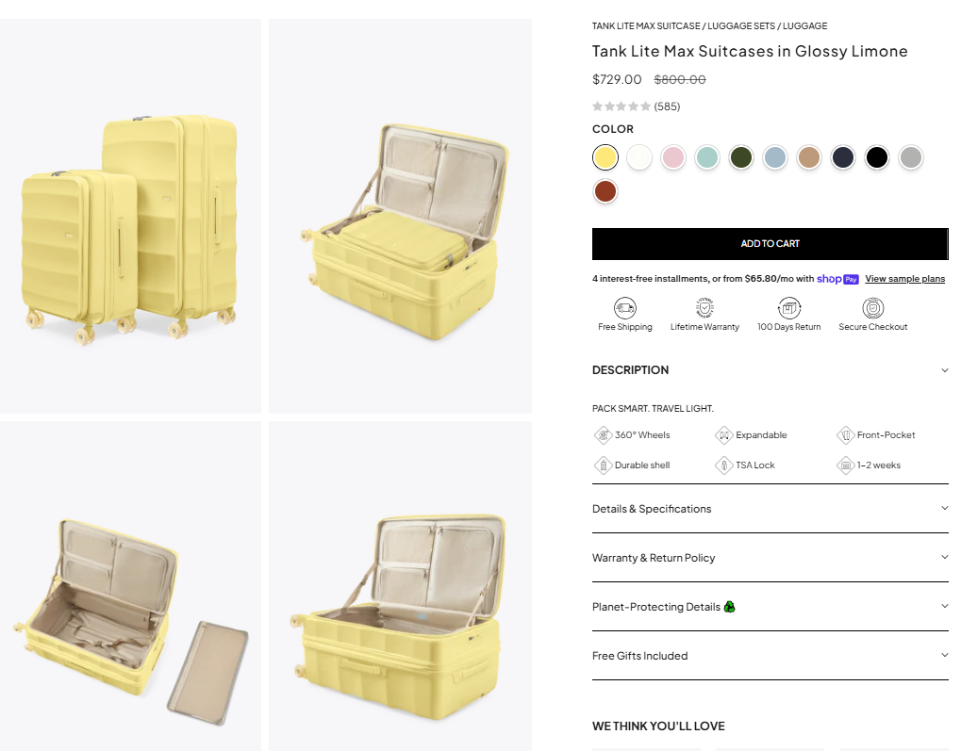This screenshot has height=751, width=961.
Task: Add the suitcase to cart
Action: click(x=770, y=244)
